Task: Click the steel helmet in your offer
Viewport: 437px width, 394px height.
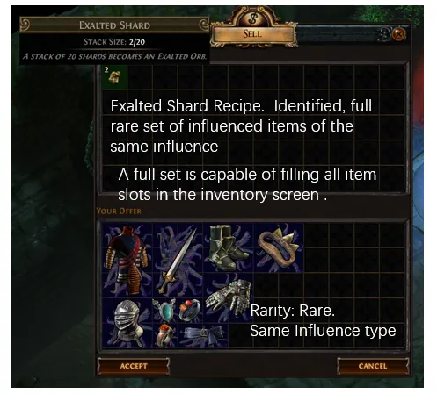Action: (127, 323)
